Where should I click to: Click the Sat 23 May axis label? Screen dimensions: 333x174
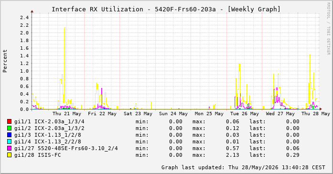[x=138, y=114]
